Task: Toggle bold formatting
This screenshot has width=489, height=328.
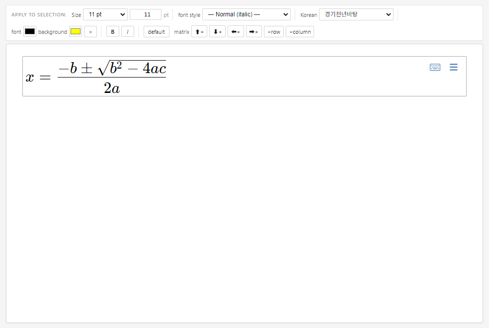Action: click(113, 31)
